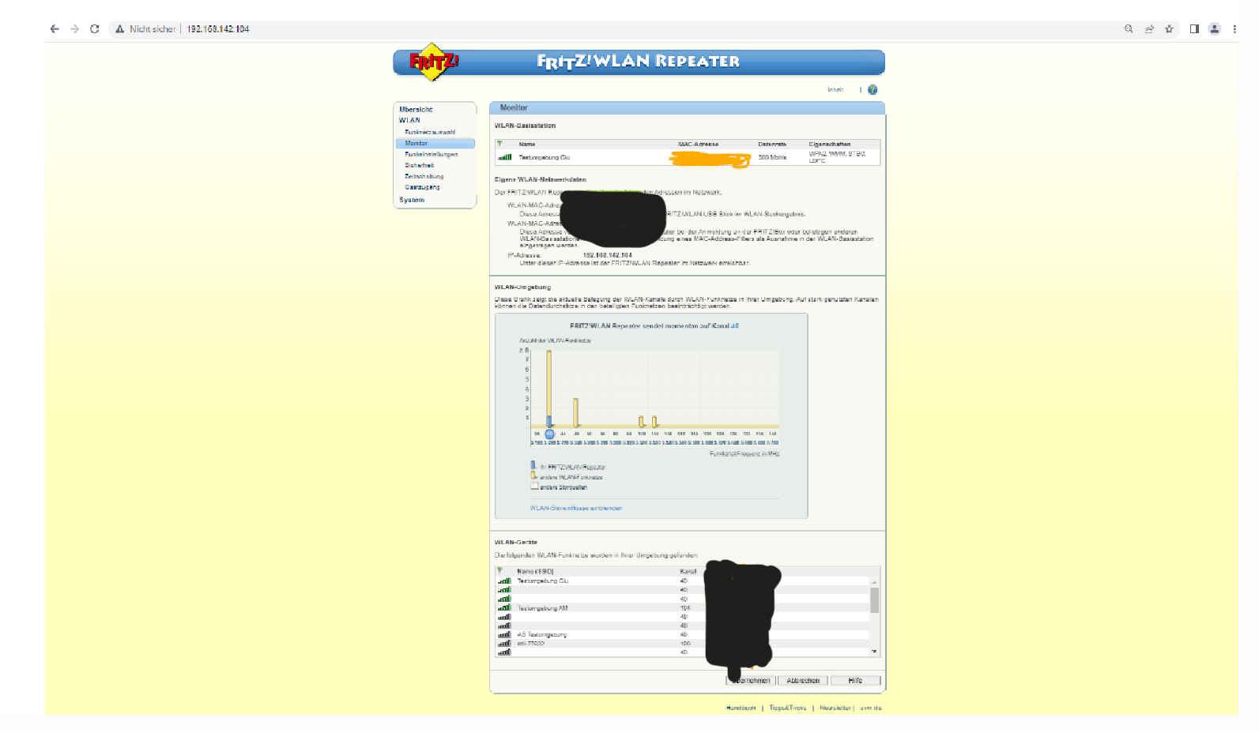Select the address bar showing 192.168.142.104
The height and width of the screenshot is (733, 1259).
pos(218,29)
